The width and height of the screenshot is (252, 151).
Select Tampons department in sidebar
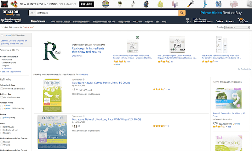point(5,66)
